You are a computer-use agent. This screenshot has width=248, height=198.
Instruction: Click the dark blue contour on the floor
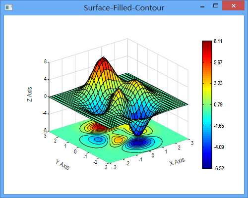pos(137,143)
